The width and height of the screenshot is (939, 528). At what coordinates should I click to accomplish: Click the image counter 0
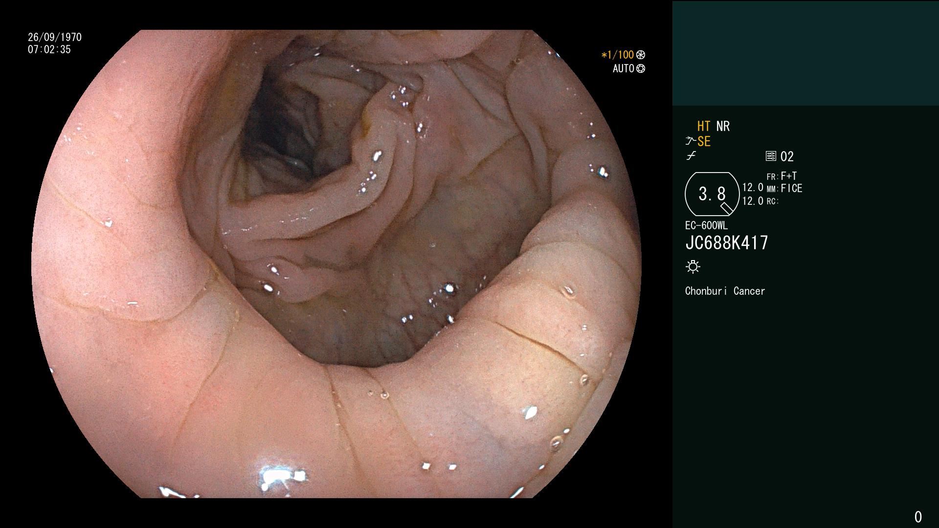tap(918, 517)
